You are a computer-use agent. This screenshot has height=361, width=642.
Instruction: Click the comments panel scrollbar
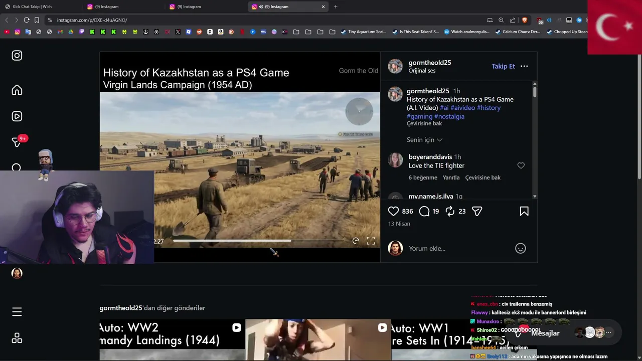click(535, 92)
